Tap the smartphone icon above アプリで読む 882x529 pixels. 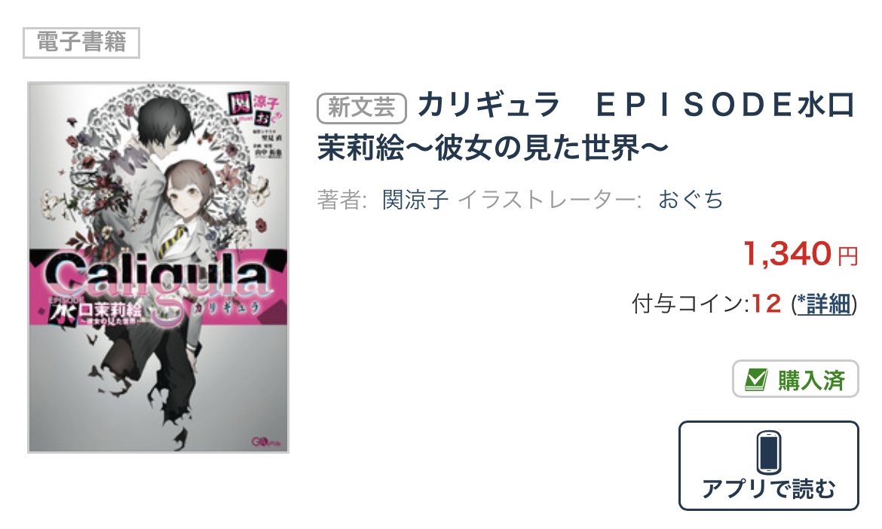(768, 452)
